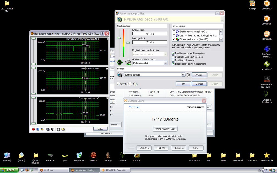
Task: Click To Excel button
Action: [x=161, y=148]
